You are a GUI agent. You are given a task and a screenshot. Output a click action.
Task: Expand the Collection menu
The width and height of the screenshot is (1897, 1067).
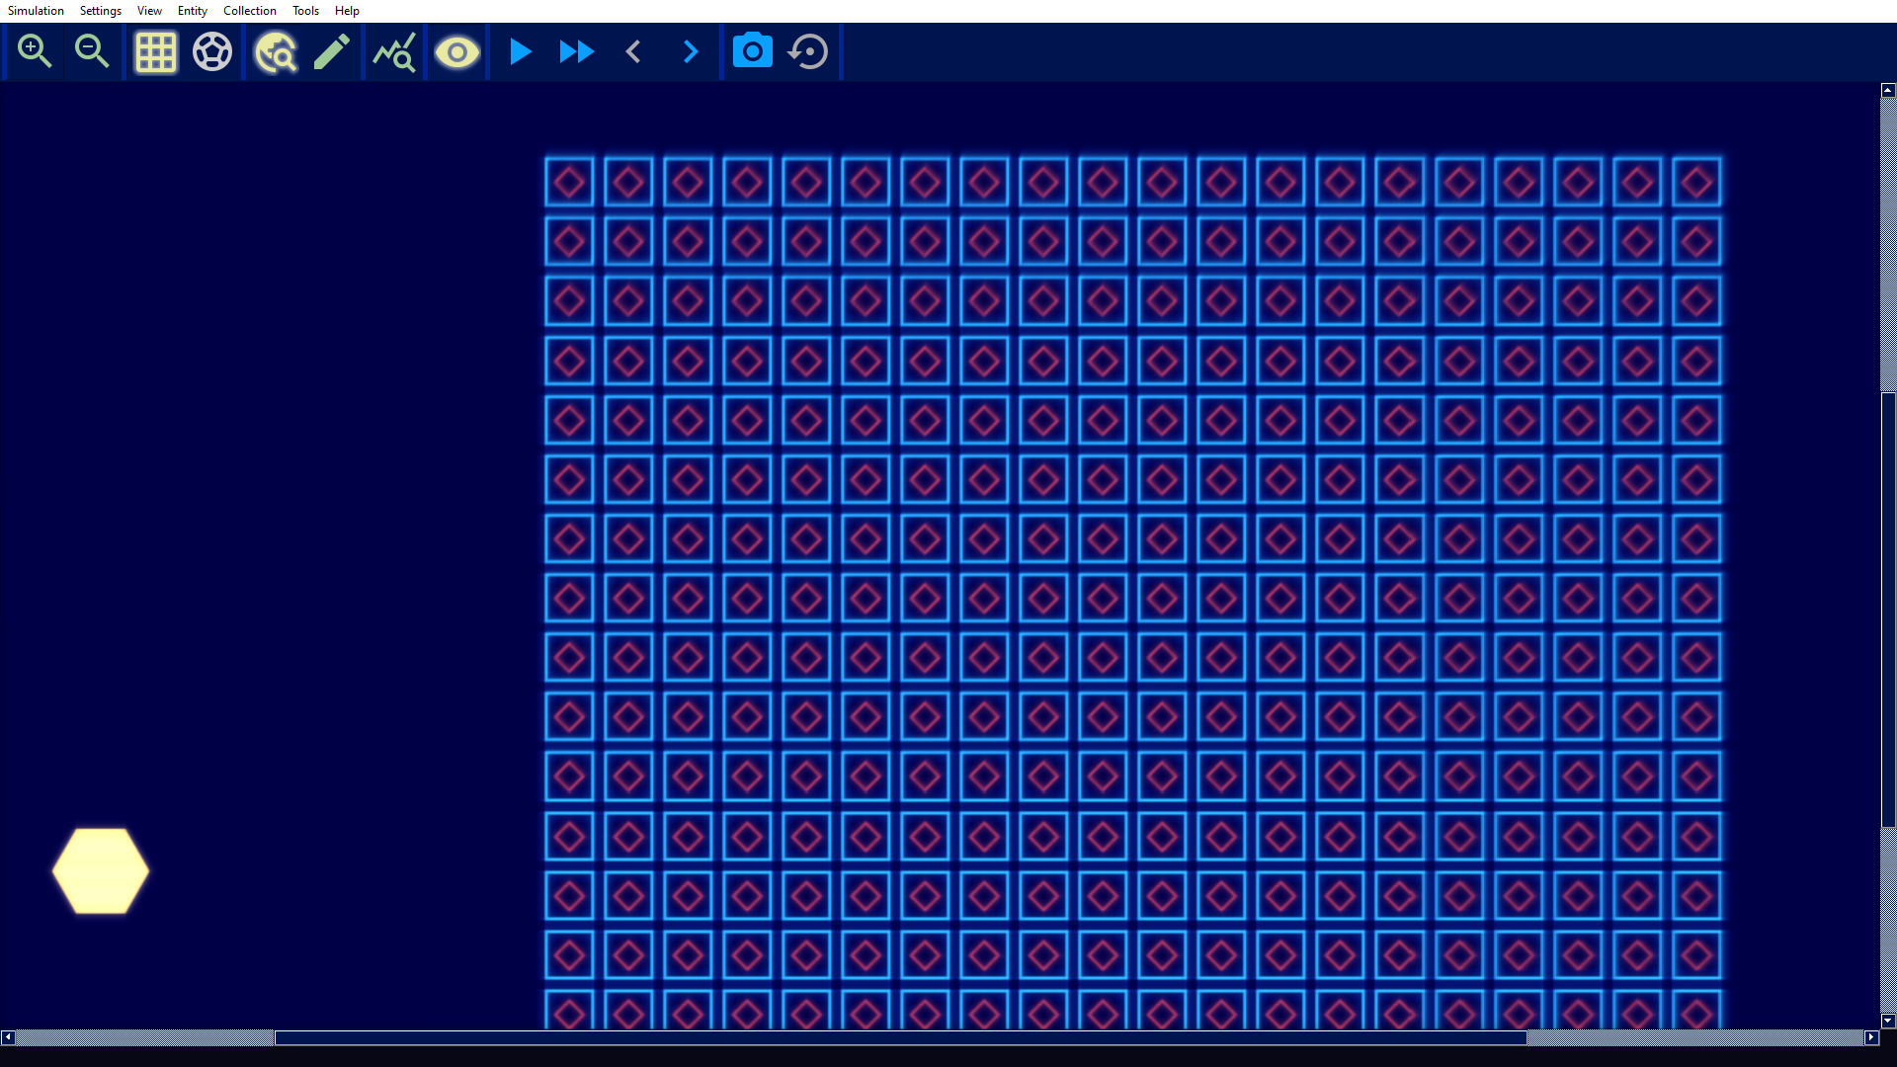pos(249,11)
